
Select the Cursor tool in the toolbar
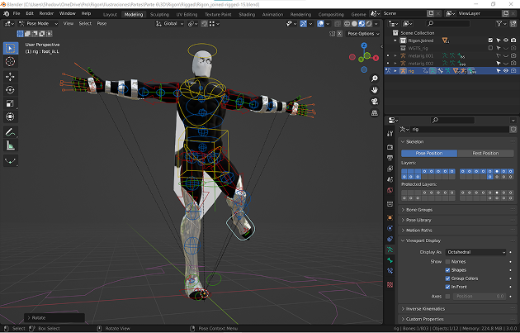[11, 62]
